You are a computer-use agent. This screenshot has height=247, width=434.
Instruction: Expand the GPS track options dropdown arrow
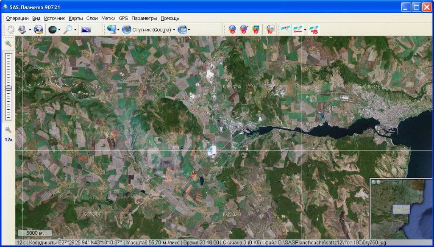point(305,30)
